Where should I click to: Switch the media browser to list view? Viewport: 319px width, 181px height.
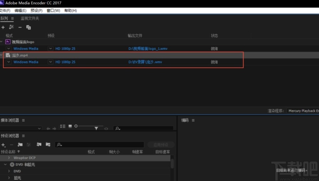63,126
